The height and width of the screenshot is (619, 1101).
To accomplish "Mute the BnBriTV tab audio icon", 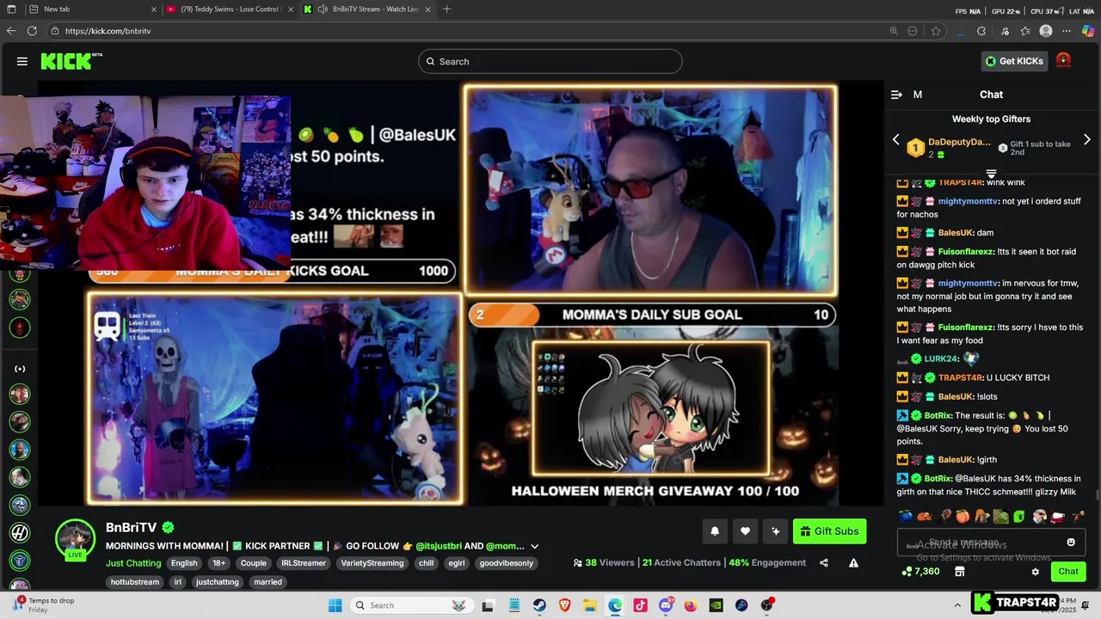I will [322, 9].
